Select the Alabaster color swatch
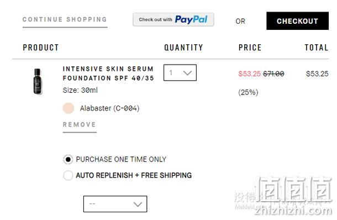337x220 pixels. [69, 108]
